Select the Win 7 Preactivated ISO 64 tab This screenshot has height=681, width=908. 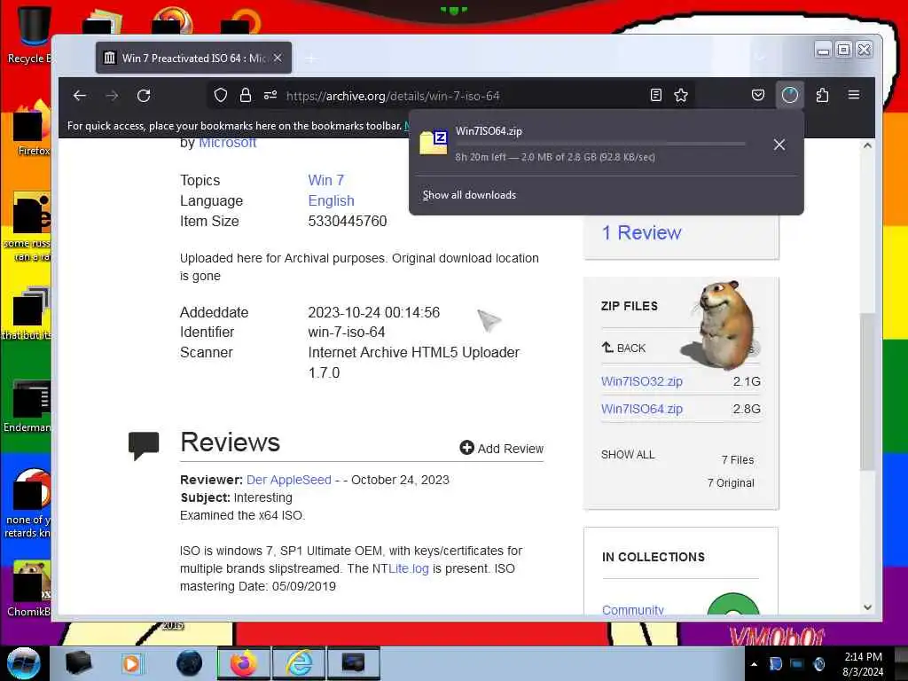coord(193,58)
